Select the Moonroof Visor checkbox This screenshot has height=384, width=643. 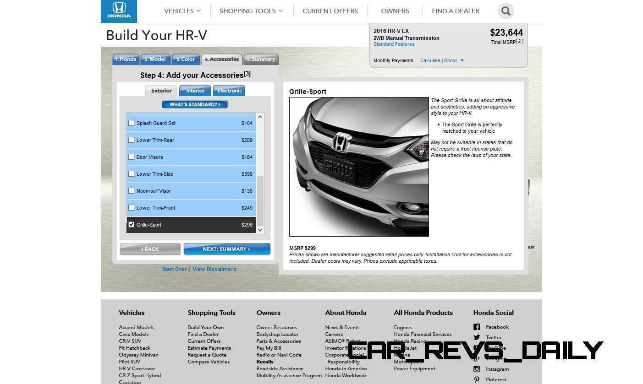132,190
